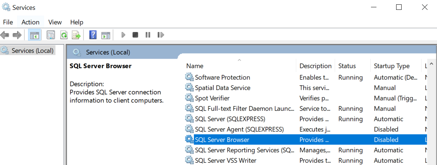This screenshot has height=165, width=437.
Task: Click the Show/Hide Console Tree toolbar icon
Action: pos(35,35)
